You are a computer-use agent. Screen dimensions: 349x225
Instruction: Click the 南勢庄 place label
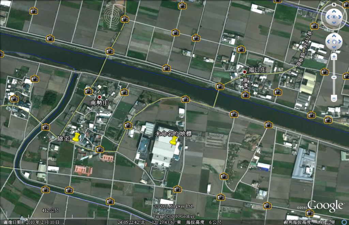coord(99,103)
